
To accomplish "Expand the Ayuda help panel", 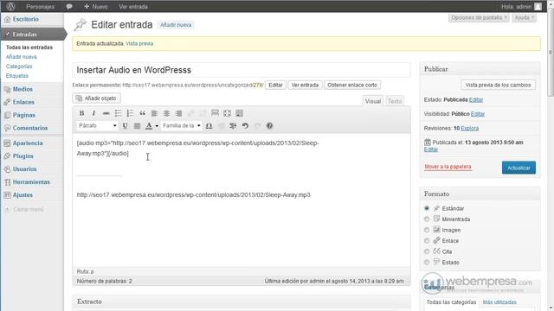I will [x=525, y=17].
